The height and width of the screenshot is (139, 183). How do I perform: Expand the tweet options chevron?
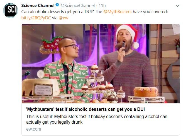click(x=177, y=6)
